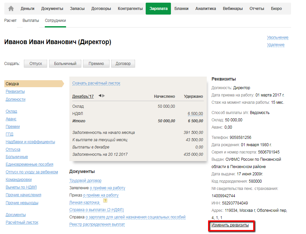Create a Больничный record
Viewport: 306px width, 234px height.
(65, 64)
